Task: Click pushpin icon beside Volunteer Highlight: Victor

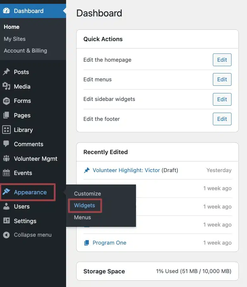Action: point(87,170)
